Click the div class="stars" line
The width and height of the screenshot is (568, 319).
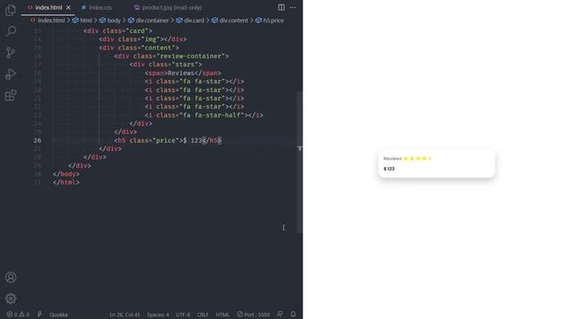166,65
